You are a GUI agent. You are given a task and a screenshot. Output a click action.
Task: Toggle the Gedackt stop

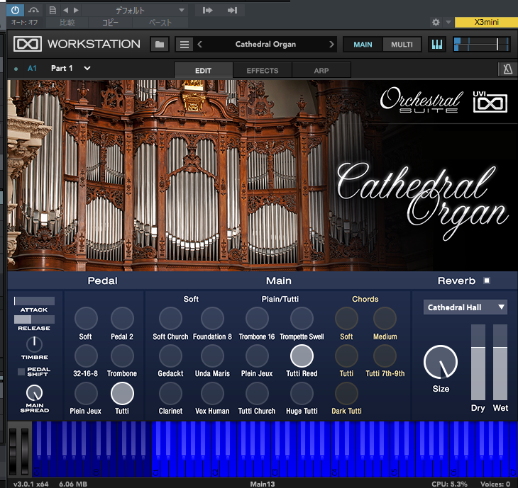click(x=170, y=356)
